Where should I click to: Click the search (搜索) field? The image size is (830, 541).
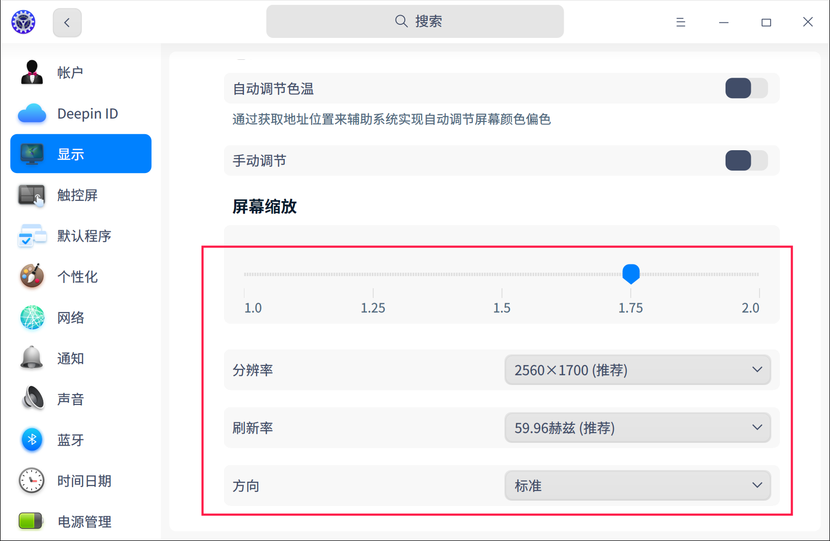(415, 21)
